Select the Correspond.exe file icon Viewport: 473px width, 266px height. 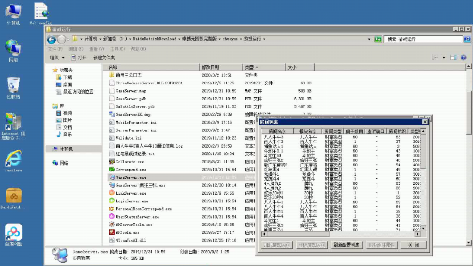112,170
